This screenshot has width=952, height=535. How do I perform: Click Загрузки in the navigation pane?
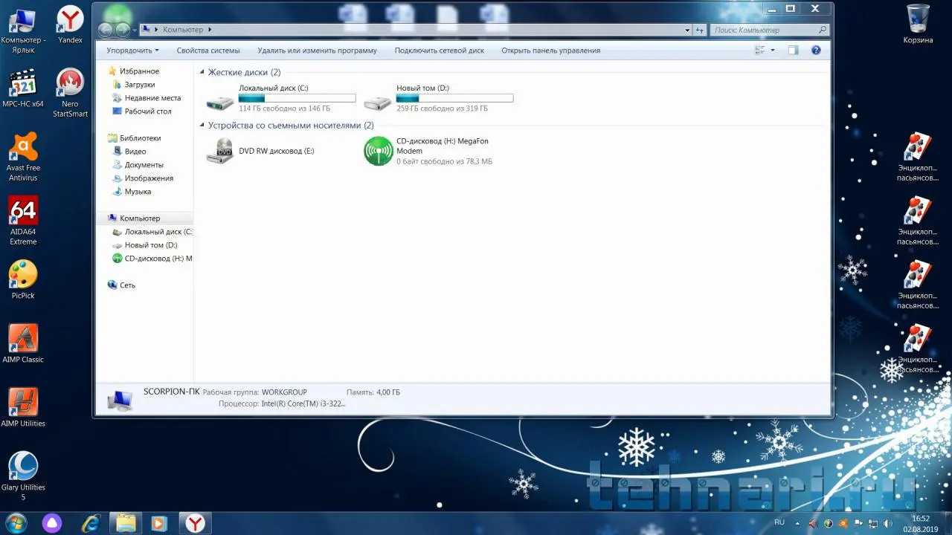point(140,85)
